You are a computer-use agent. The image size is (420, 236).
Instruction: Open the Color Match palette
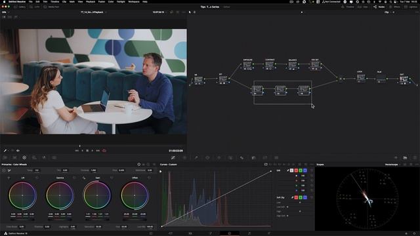14,157
